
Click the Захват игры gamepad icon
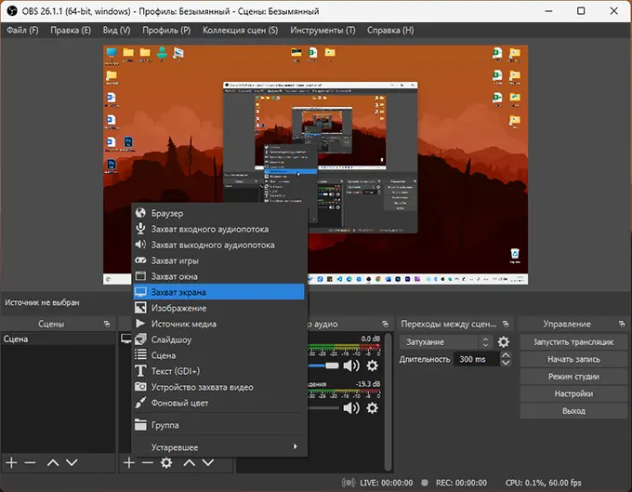tap(141, 260)
